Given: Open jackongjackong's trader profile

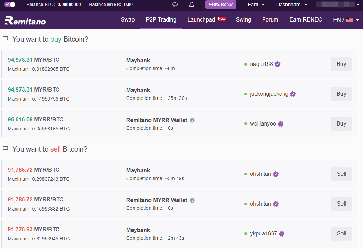Looking at the screenshot, I should [x=269, y=94].
